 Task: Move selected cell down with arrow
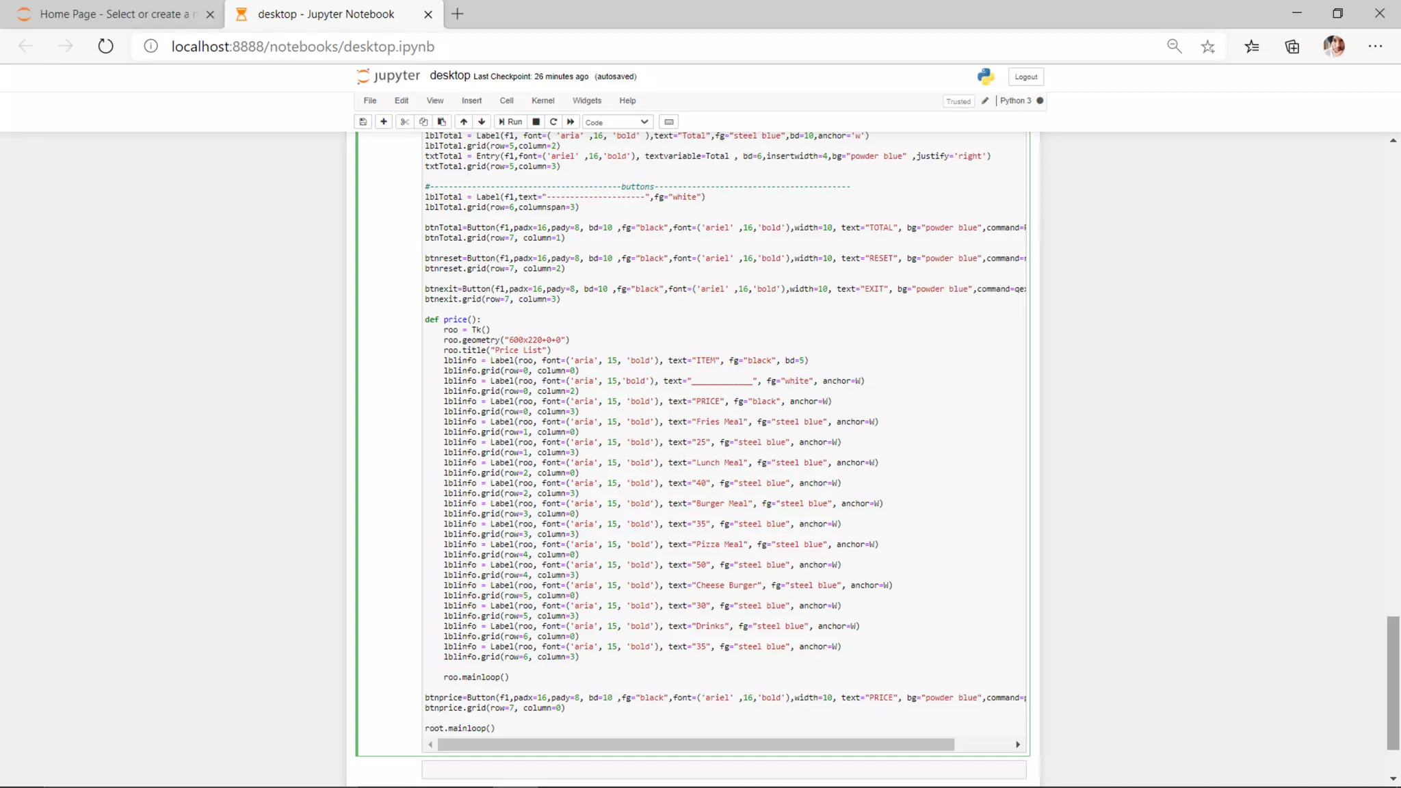point(482,122)
